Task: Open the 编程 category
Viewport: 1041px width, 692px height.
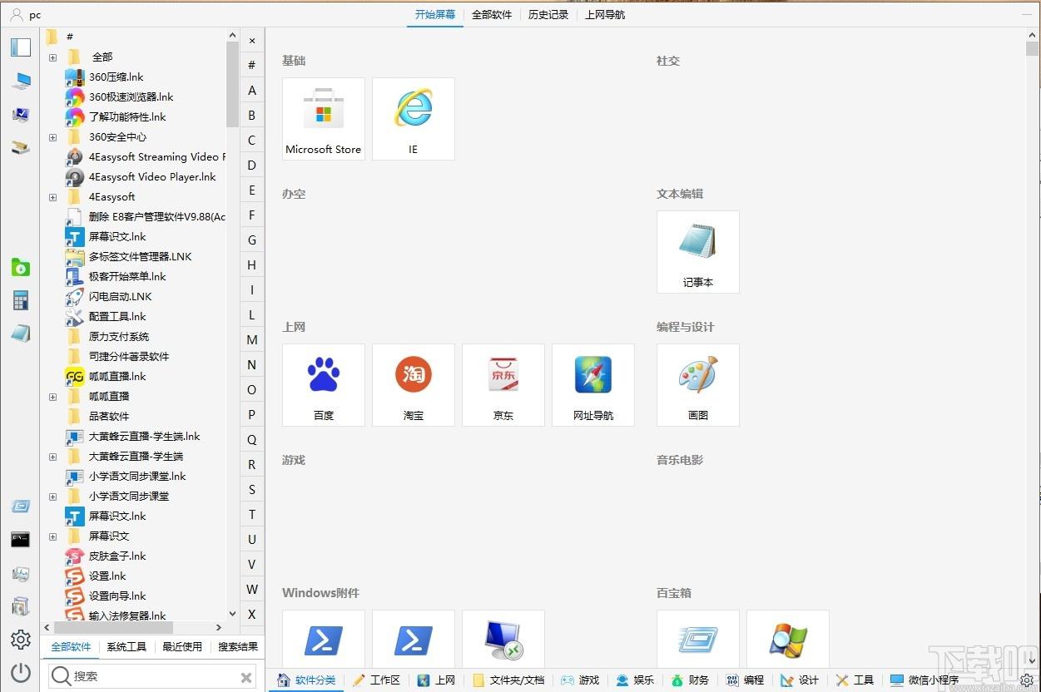Action: point(745,680)
